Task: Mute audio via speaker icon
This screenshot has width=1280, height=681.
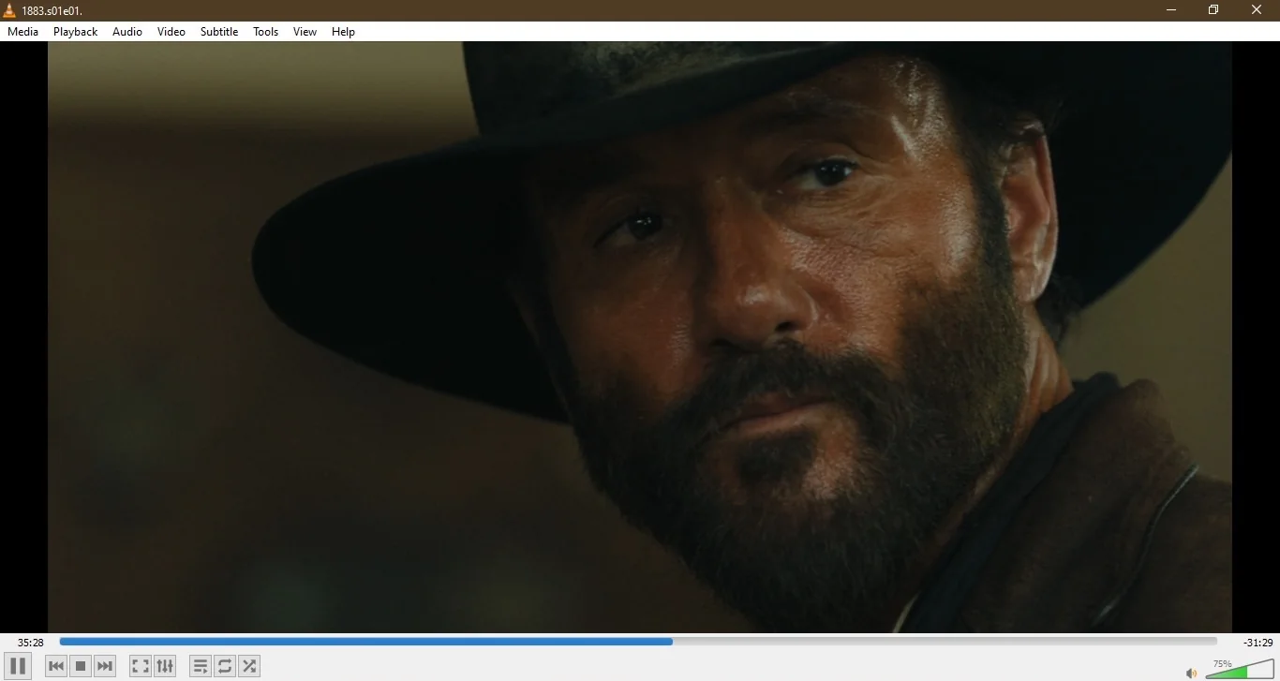Action: click(x=1191, y=673)
